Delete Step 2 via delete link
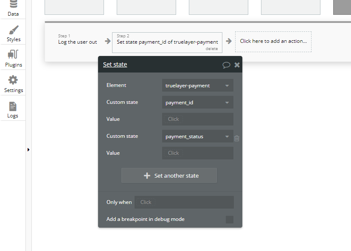351x251 pixels. pyautogui.click(x=211, y=49)
